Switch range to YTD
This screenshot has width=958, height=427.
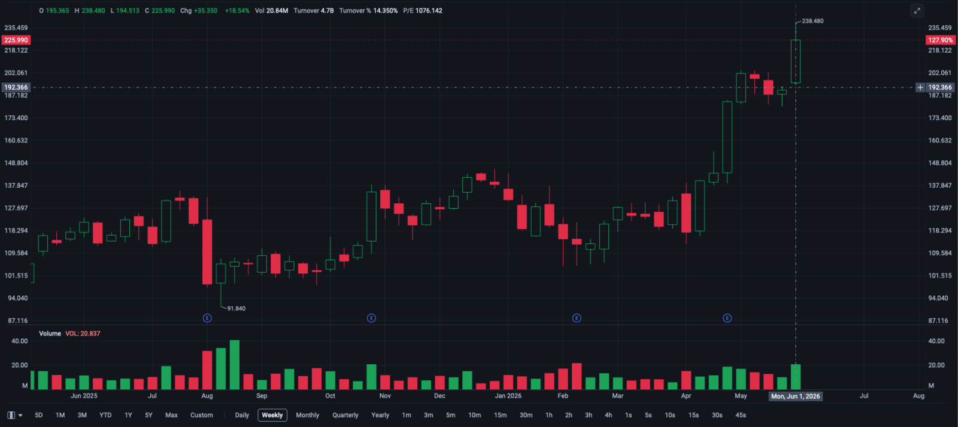[105, 415]
